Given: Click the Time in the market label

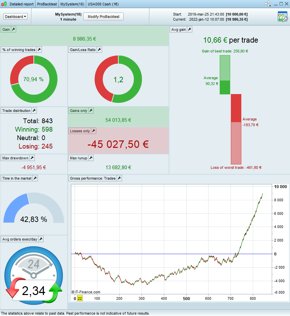Looking at the screenshot, I should [17, 178].
